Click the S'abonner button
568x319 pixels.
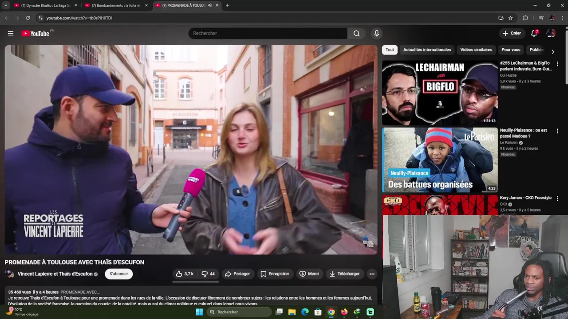coord(119,274)
